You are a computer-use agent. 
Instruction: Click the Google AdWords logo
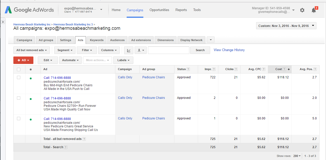tap(29, 10)
